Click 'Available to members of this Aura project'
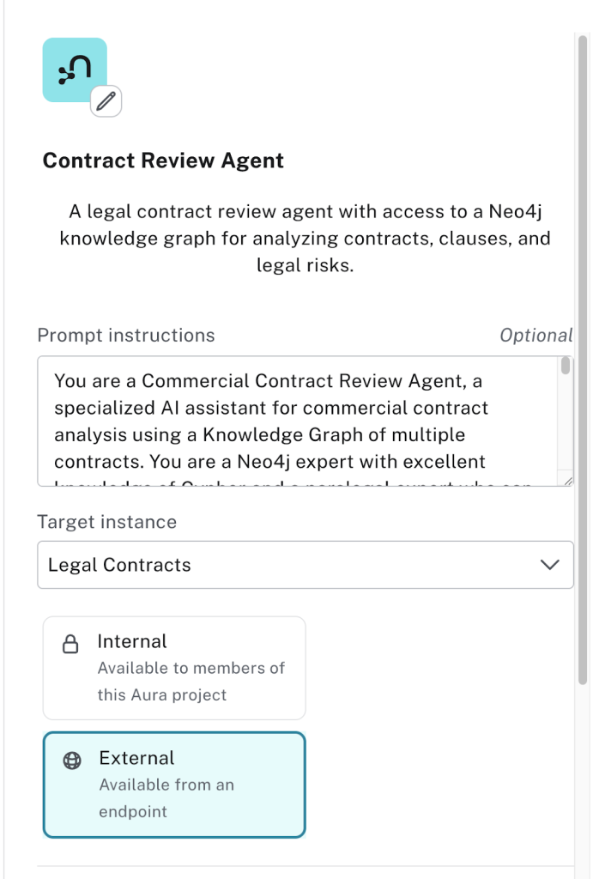Image resolution: width=593 pixels, height=879 pixels. [x=191, y=682]
